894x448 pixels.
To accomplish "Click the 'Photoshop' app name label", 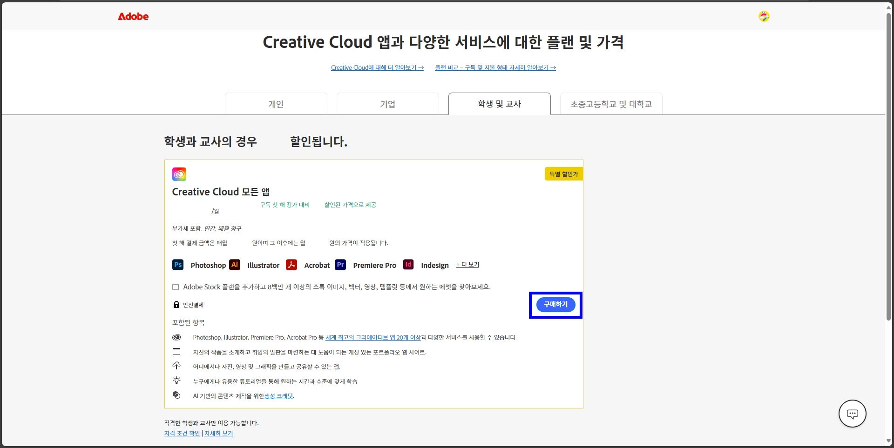I will click(x=208, y=265).
